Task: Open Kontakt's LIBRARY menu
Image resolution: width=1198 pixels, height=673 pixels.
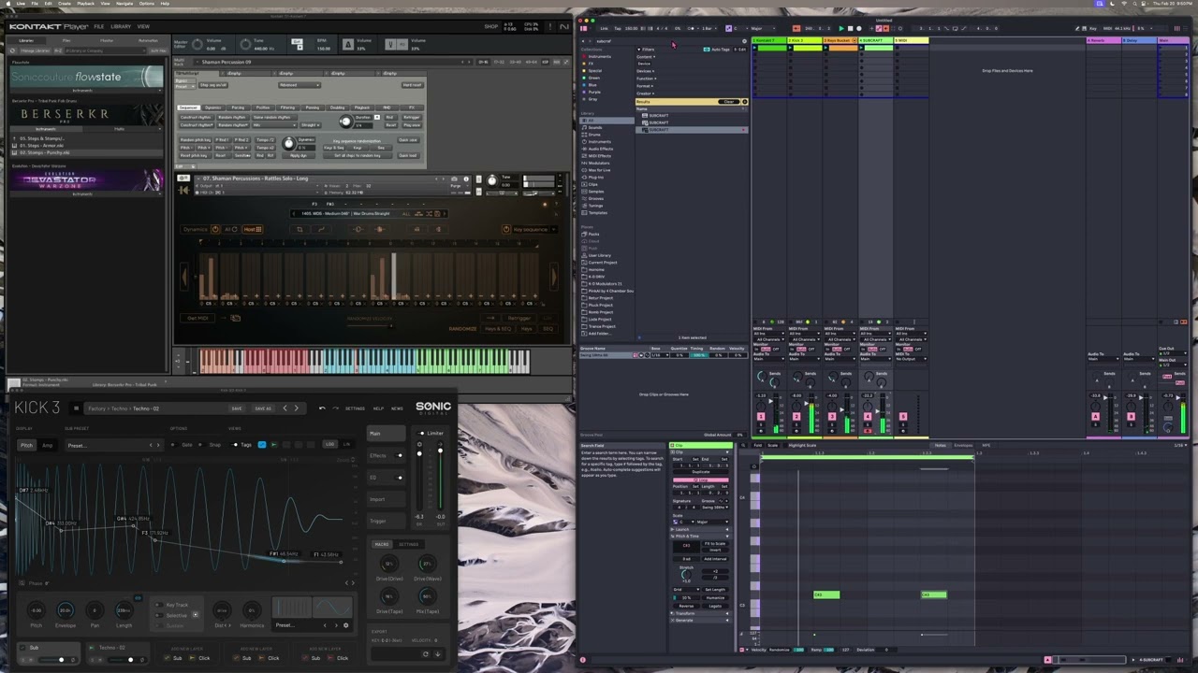Action: coord(121,26)
